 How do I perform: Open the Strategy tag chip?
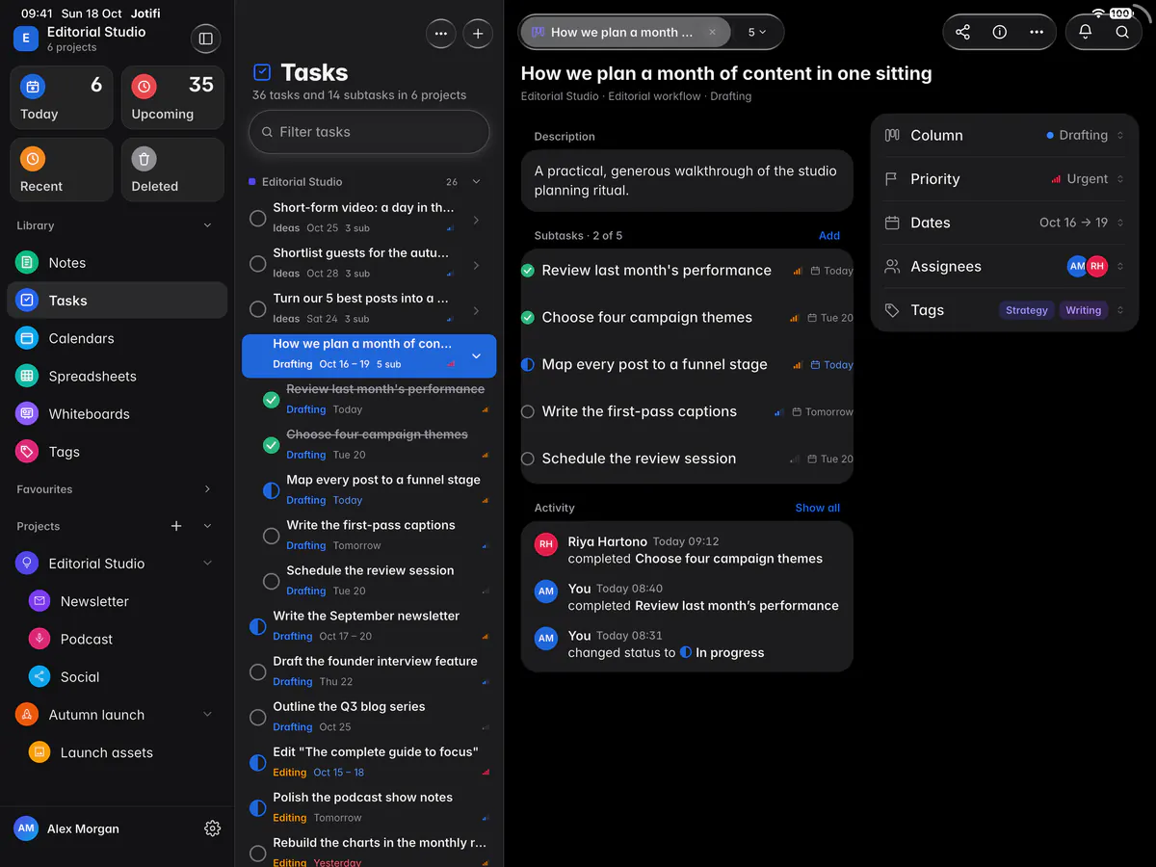(x=1026, y=310)
